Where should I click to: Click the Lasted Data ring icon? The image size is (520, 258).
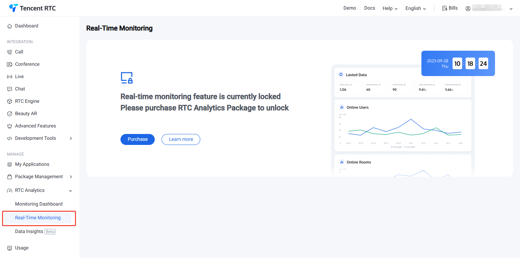[341, 74]
